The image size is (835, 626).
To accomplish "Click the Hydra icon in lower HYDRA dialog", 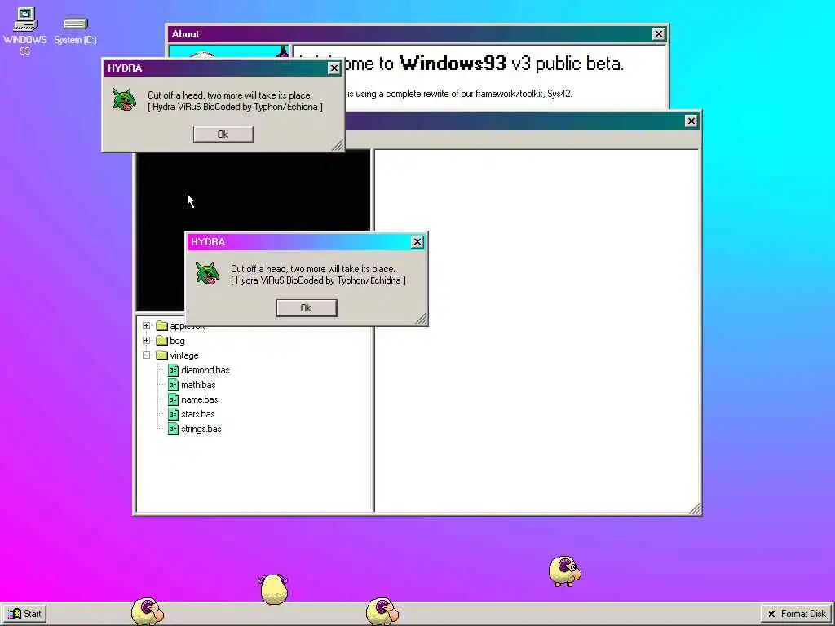I will 207,273.
